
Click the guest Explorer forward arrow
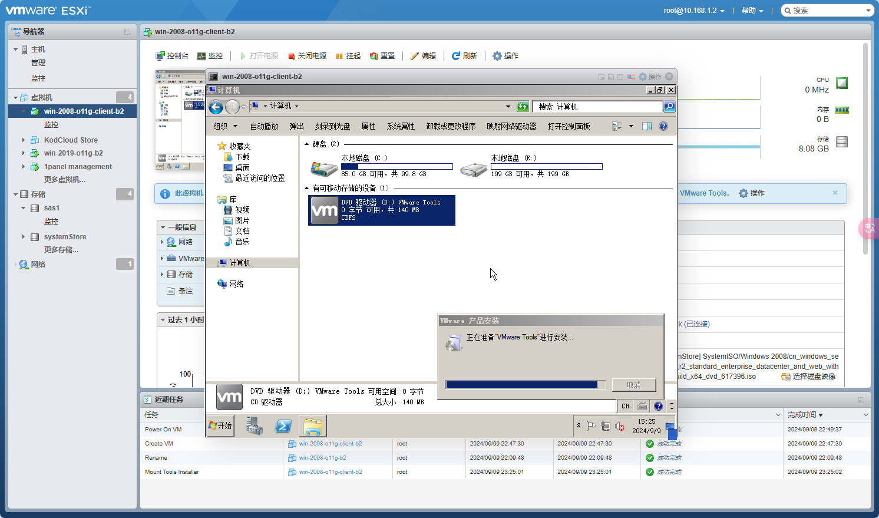[x=233, y=107]
